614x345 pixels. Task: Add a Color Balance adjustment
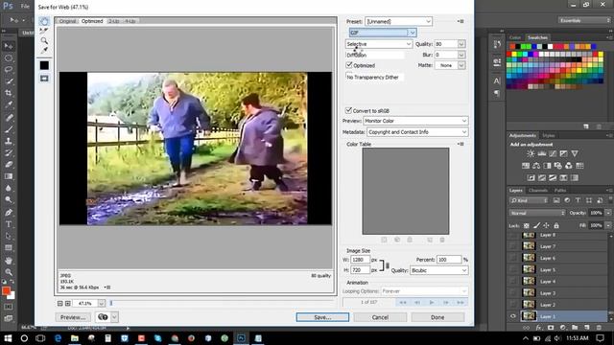[536, 166]
